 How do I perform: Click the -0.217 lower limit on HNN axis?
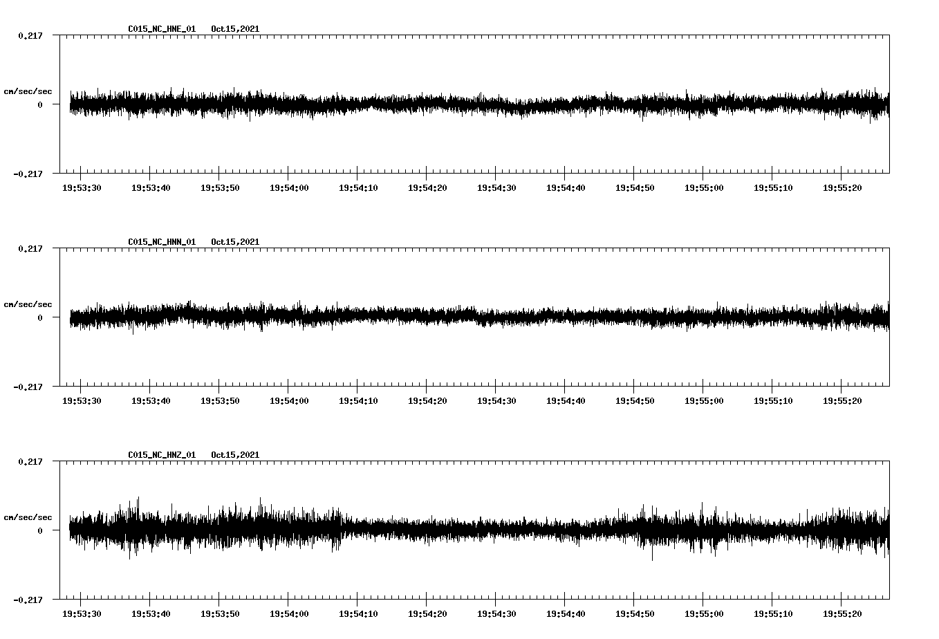(x=28, y=387)
